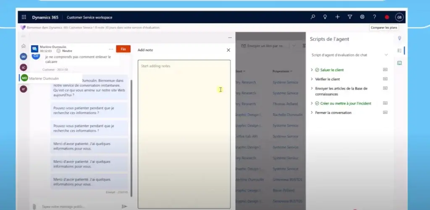
Task: Click inside the Start adding notes field
Action: tap(184, 134)
